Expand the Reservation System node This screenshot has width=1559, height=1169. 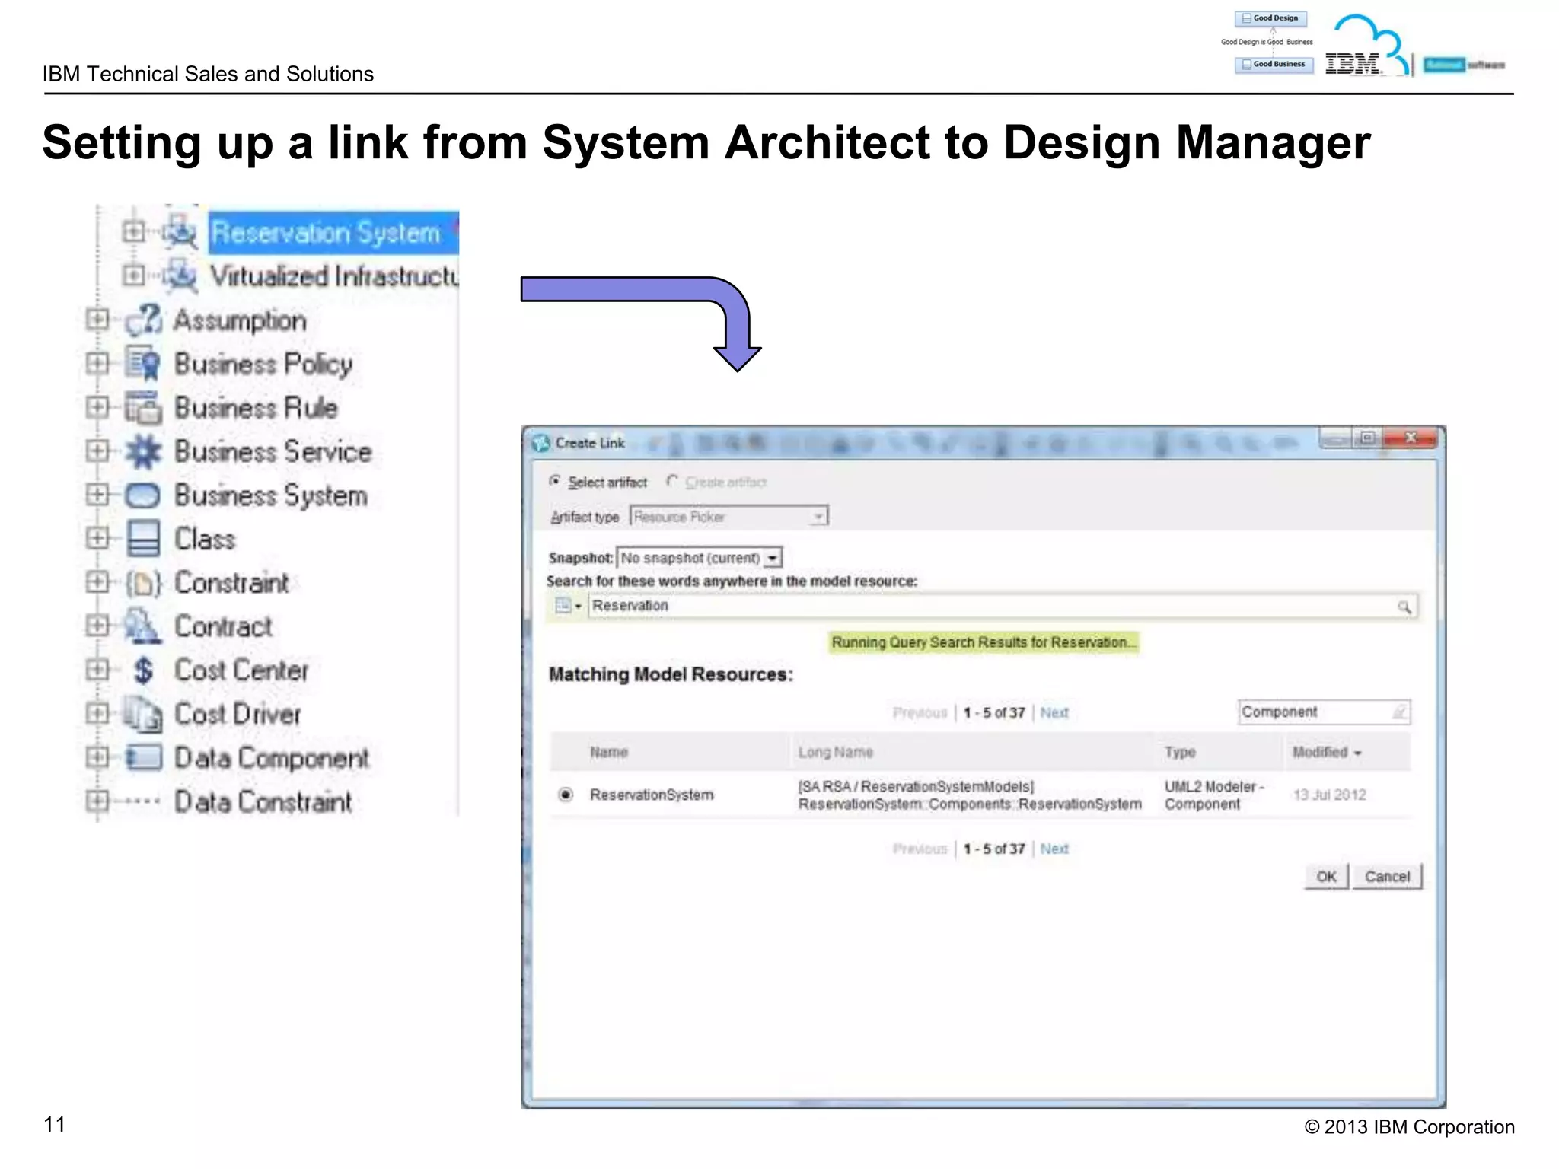(134, 231)
